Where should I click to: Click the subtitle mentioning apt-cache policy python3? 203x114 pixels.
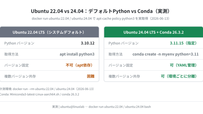pos(101,18)
